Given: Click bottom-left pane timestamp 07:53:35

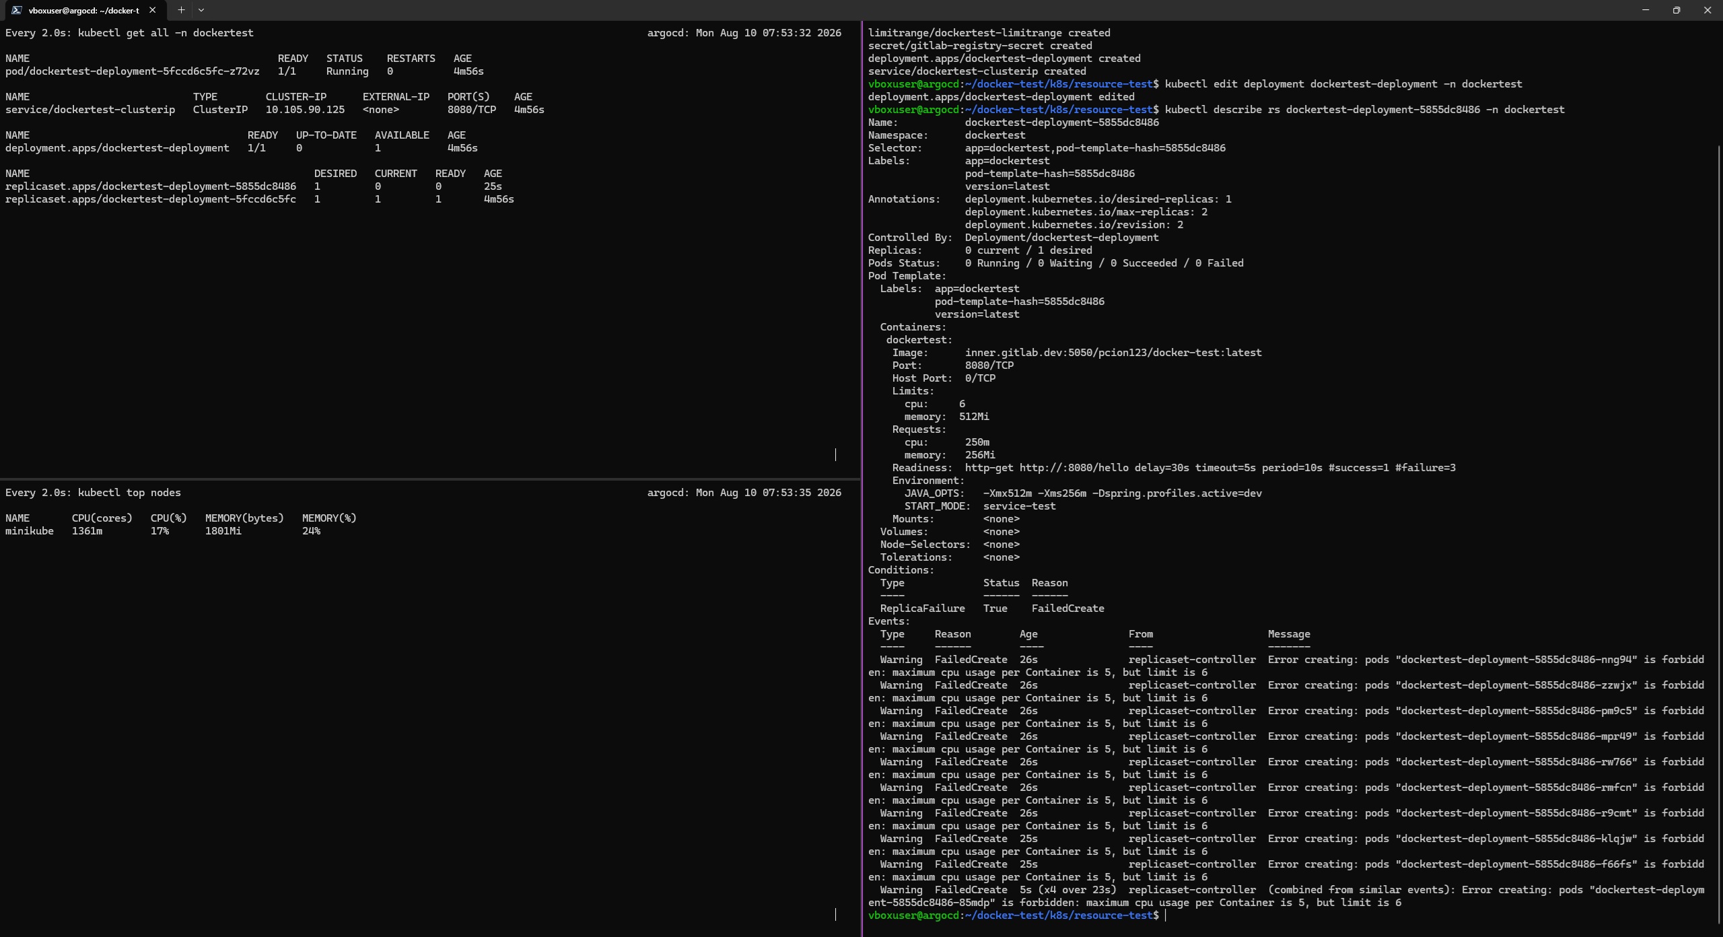Looking at the screenshot, I should [x=786, y=493].
